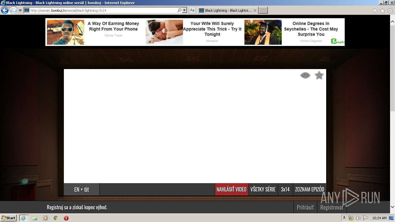Open the sunglasses man ad thumbnail

pyautogui.click(x=65, y=32)
